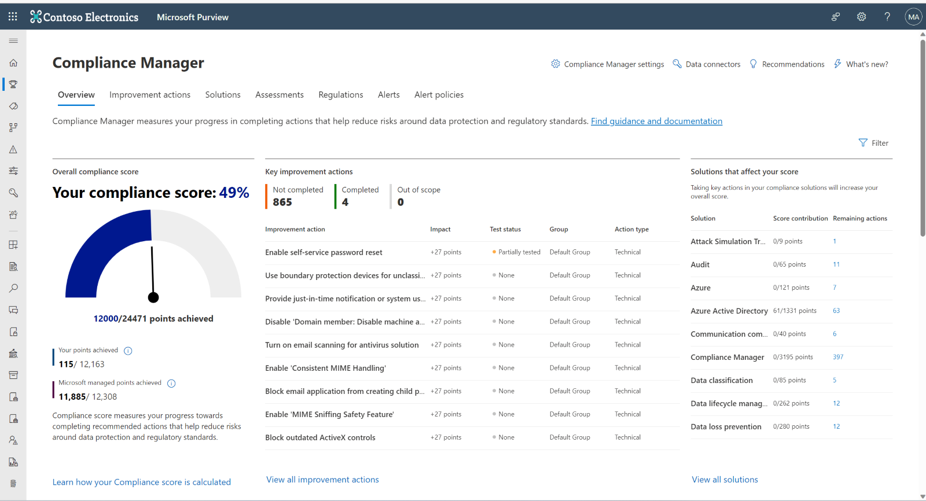Open Recommendations

pyautogui.click(x=787, y=64)
